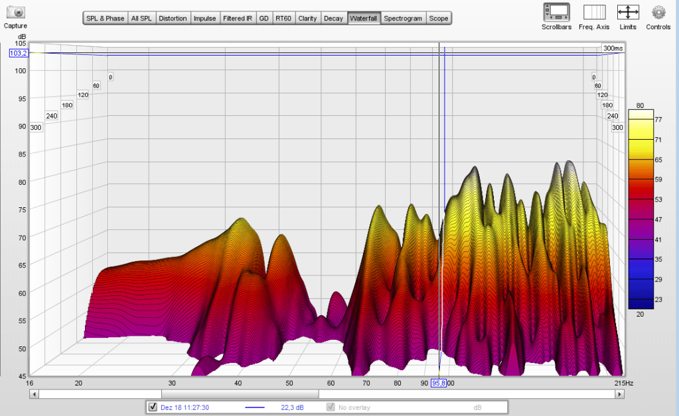Click the horizontal scrollbar right arrow
679x416 pixels.
pyautogui.click(x=619, y=394)
